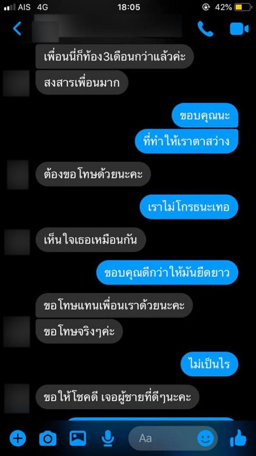256x456 pixels.
Task: Select the message เห็นใจเธอเหมือนกัน
Action: pyautogui.click(x=91, y=240)
